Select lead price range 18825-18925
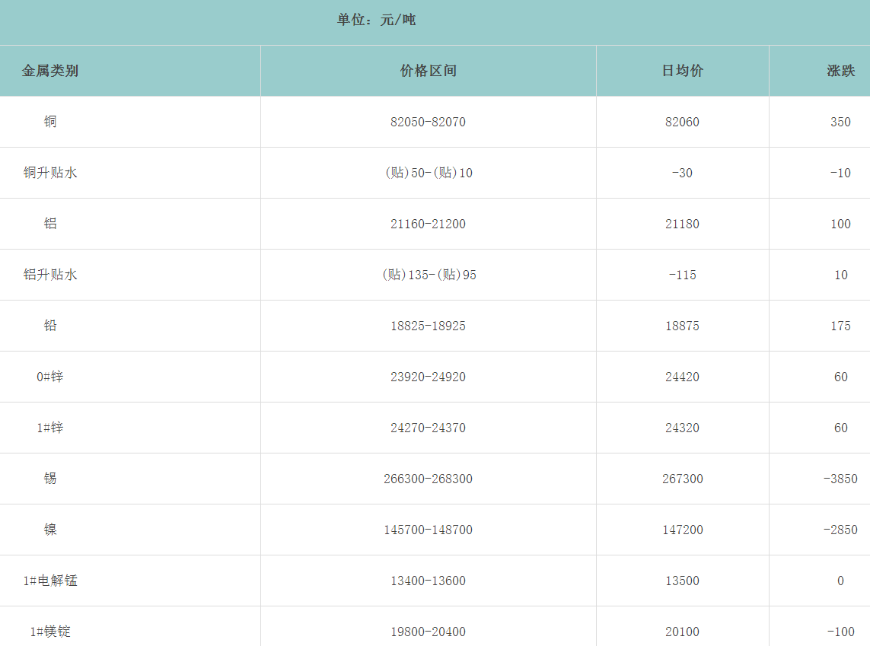Image resolution: width=870 pixels, height=646 pixels. tap(428, 326)
